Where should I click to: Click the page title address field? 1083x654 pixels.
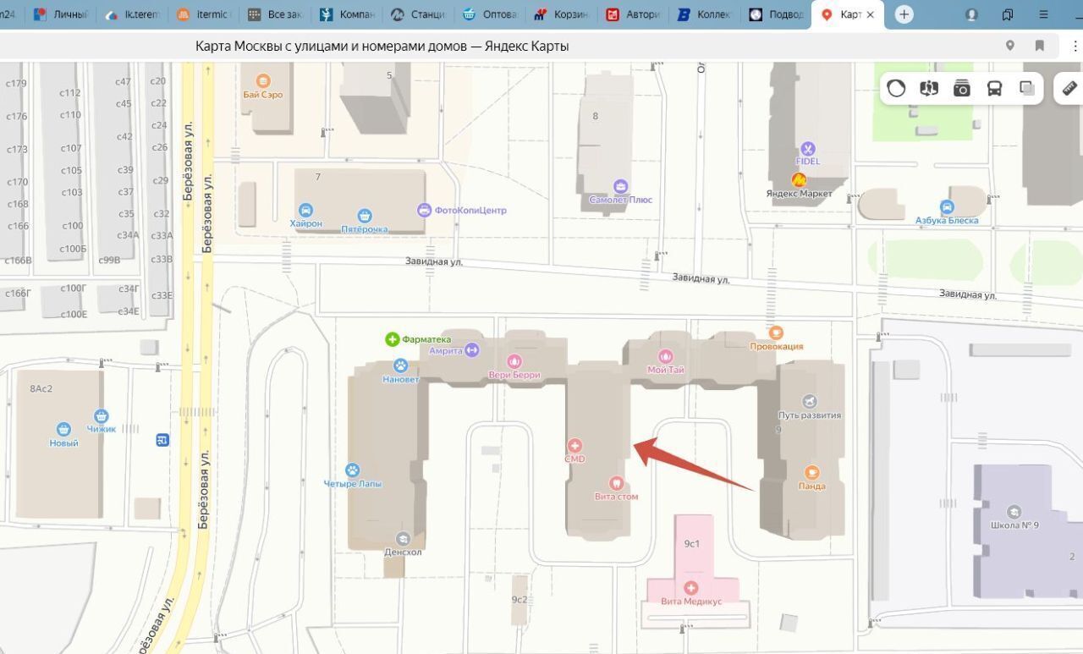tap(382, 46)
